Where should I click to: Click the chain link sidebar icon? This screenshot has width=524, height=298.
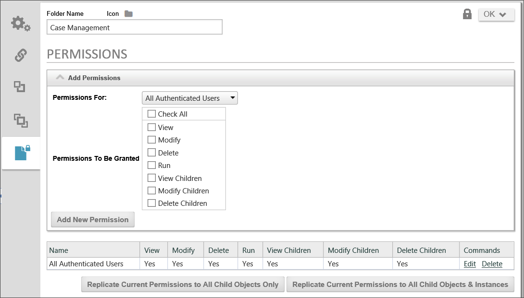[20, 55]
